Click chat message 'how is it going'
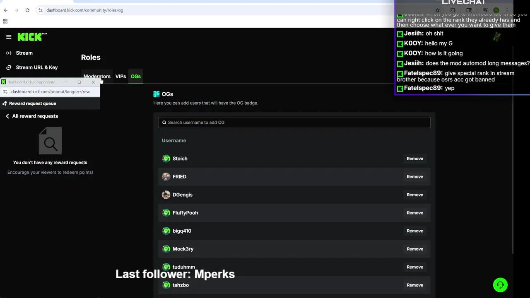The width and height of the screenshot is (530, 298). [444, 53]
